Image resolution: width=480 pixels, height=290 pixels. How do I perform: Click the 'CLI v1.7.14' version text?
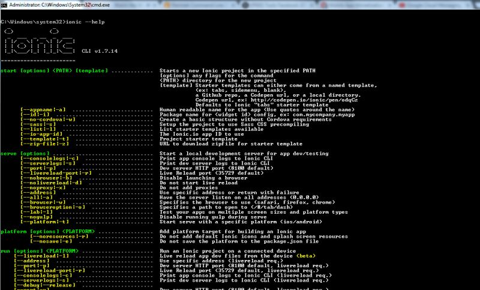coord(100,51)
